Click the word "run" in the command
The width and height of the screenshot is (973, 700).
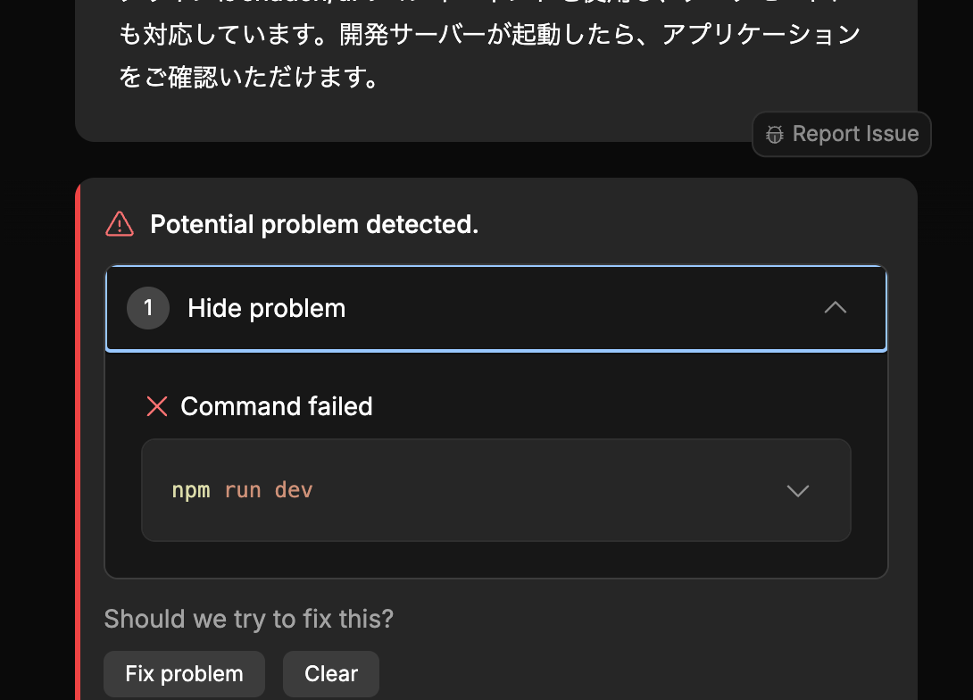click(243, 490)
